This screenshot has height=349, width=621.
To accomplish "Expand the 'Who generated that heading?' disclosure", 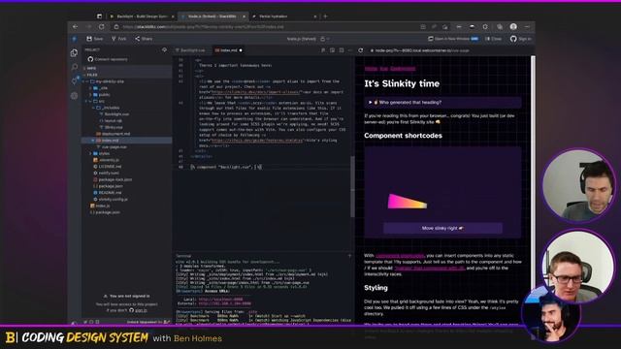I will (442, 102).
